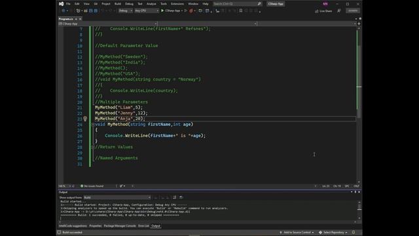The height and width of the screenshot is (236, 419).
Task: Close the Output panel
Action: click(359, 192)
